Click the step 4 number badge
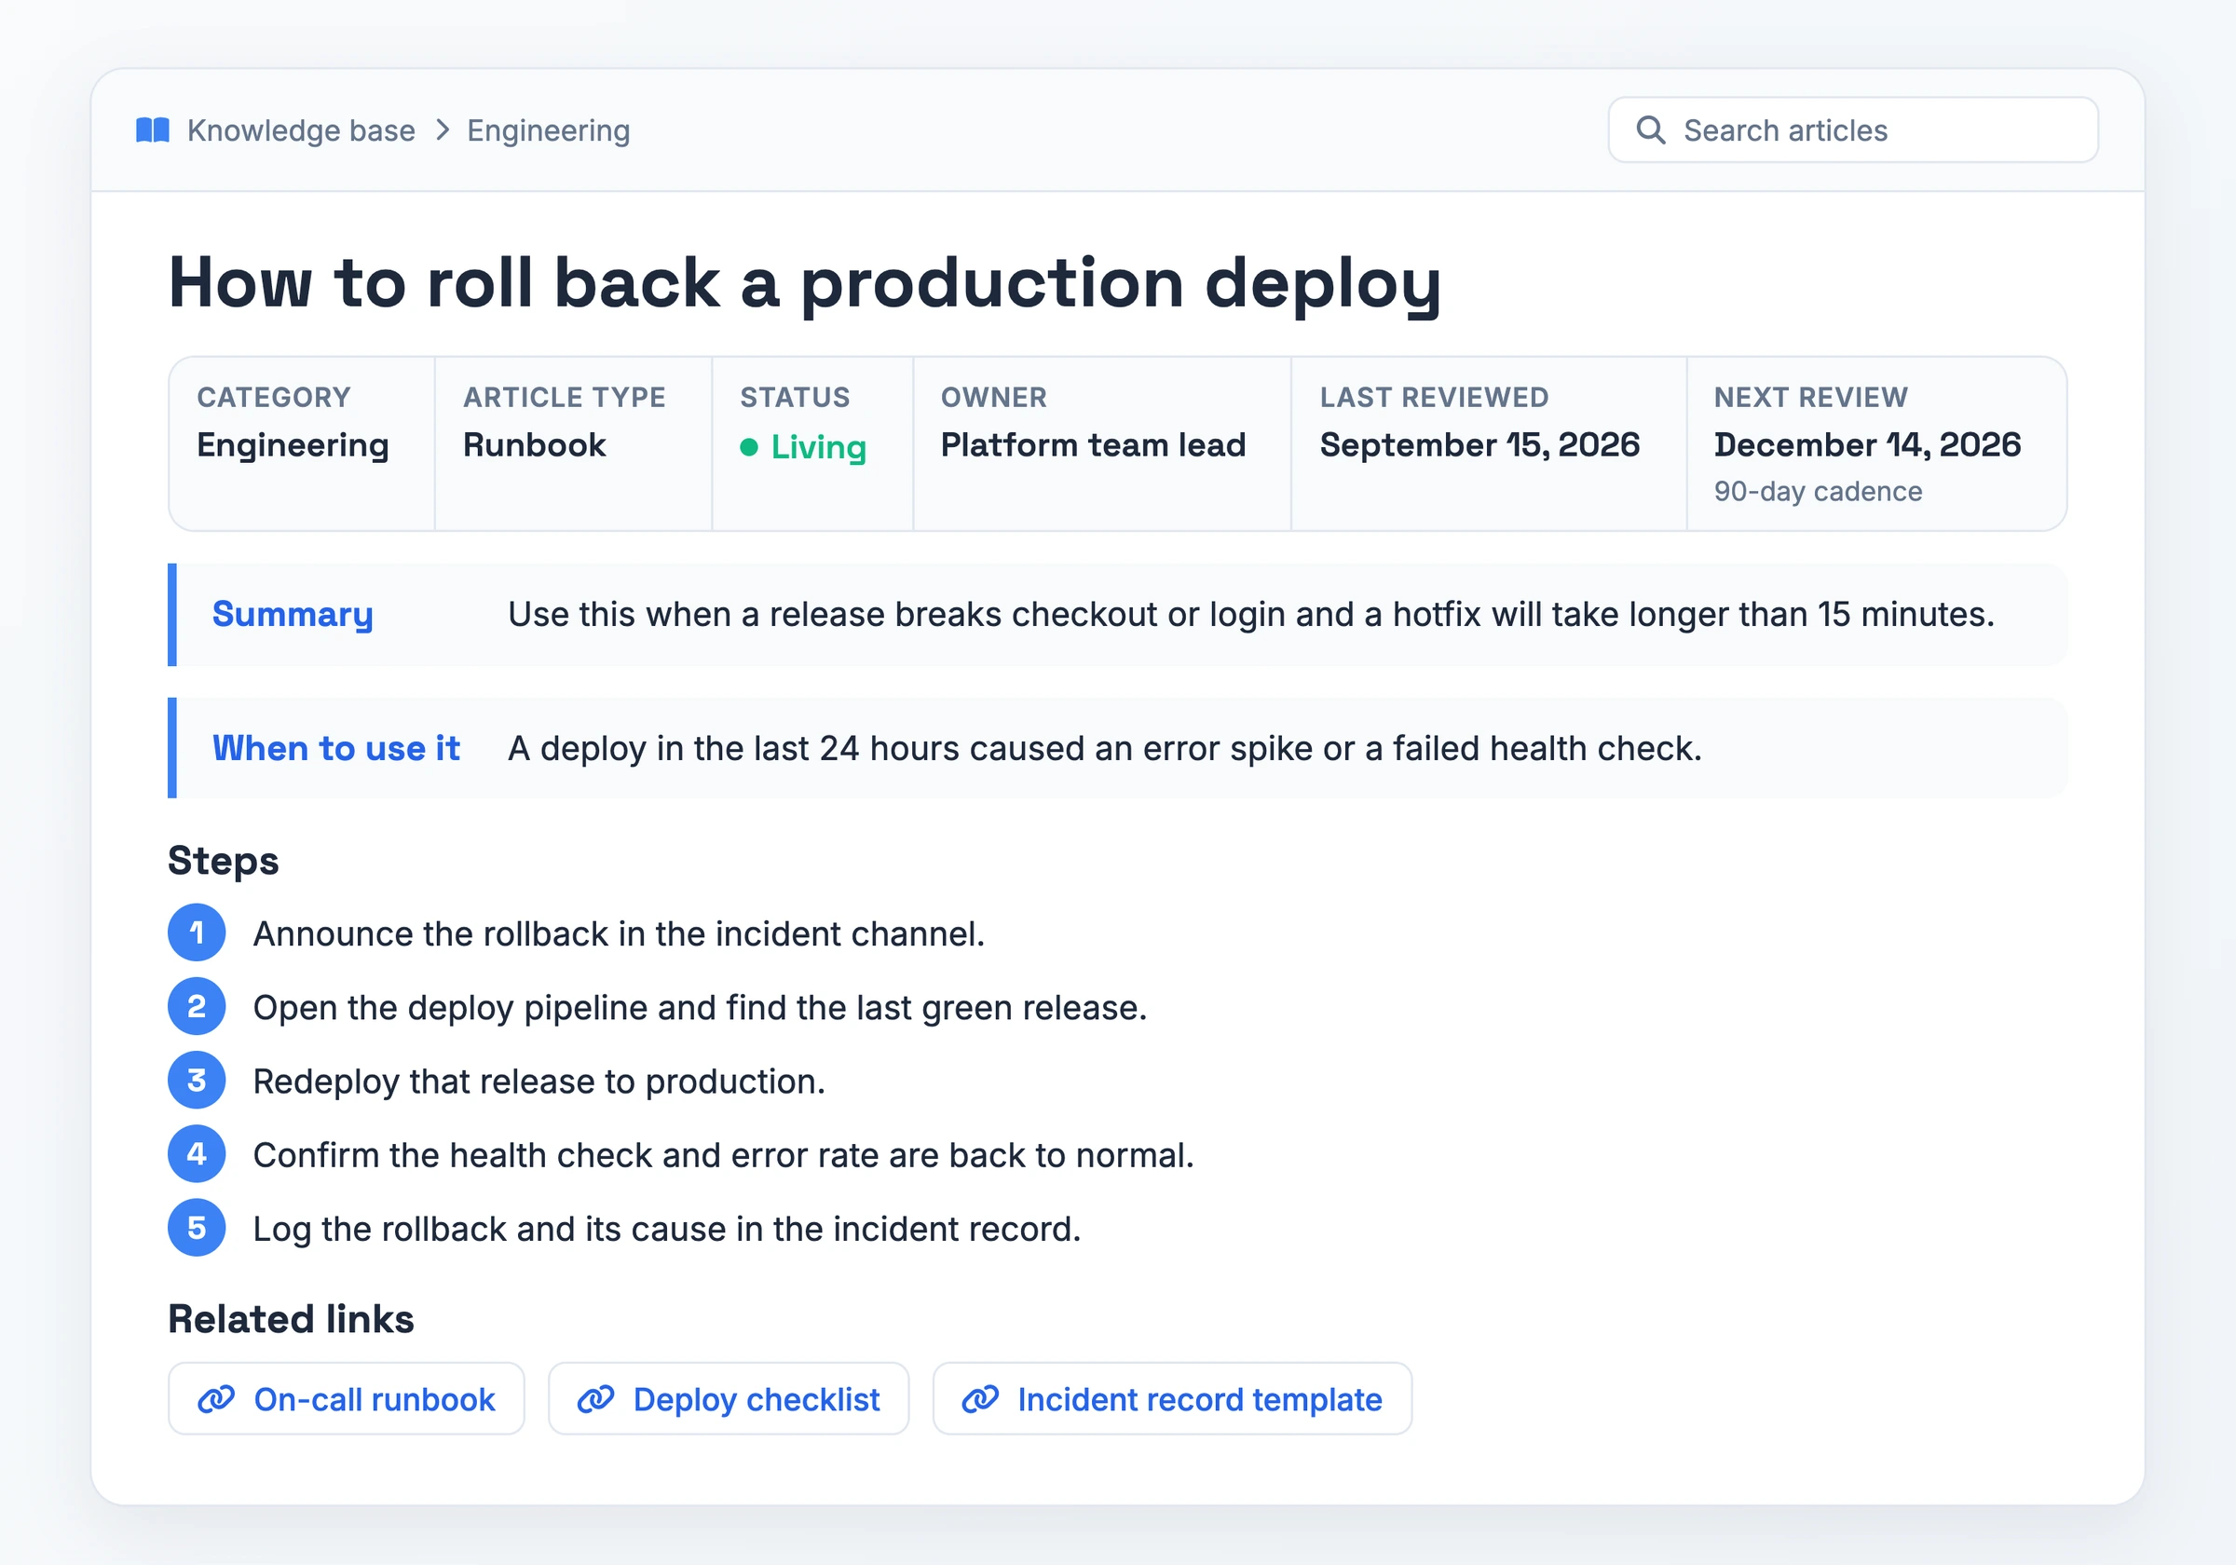The width and height of the screenshot is (2236, 1565). click(x=197, y=1154)
